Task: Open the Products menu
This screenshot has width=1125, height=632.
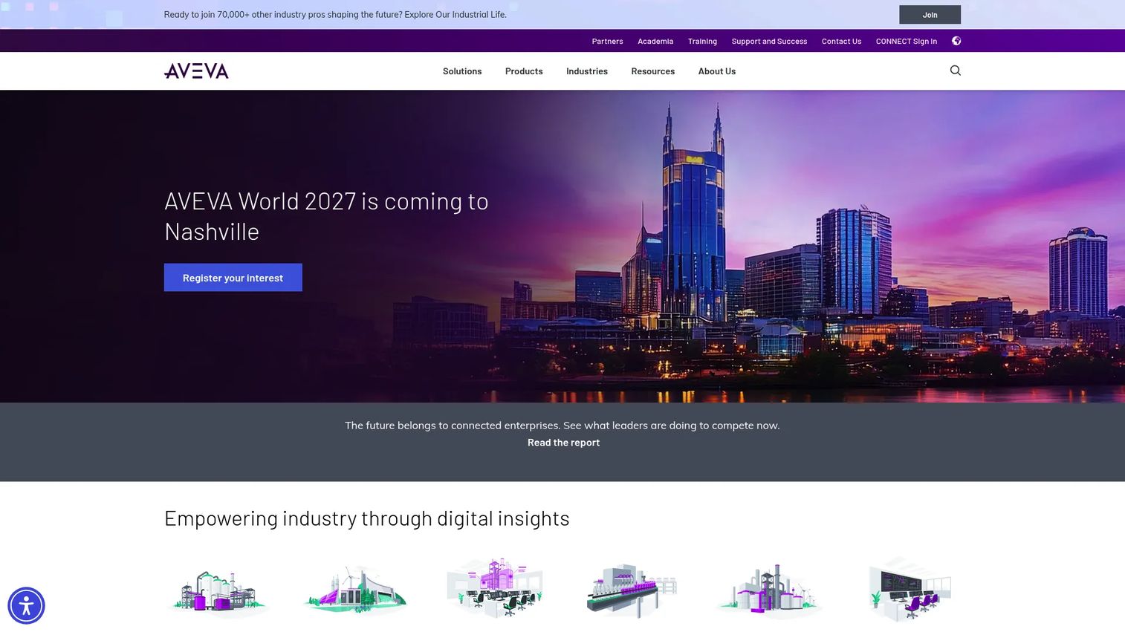Action: [x=524, y=71]
